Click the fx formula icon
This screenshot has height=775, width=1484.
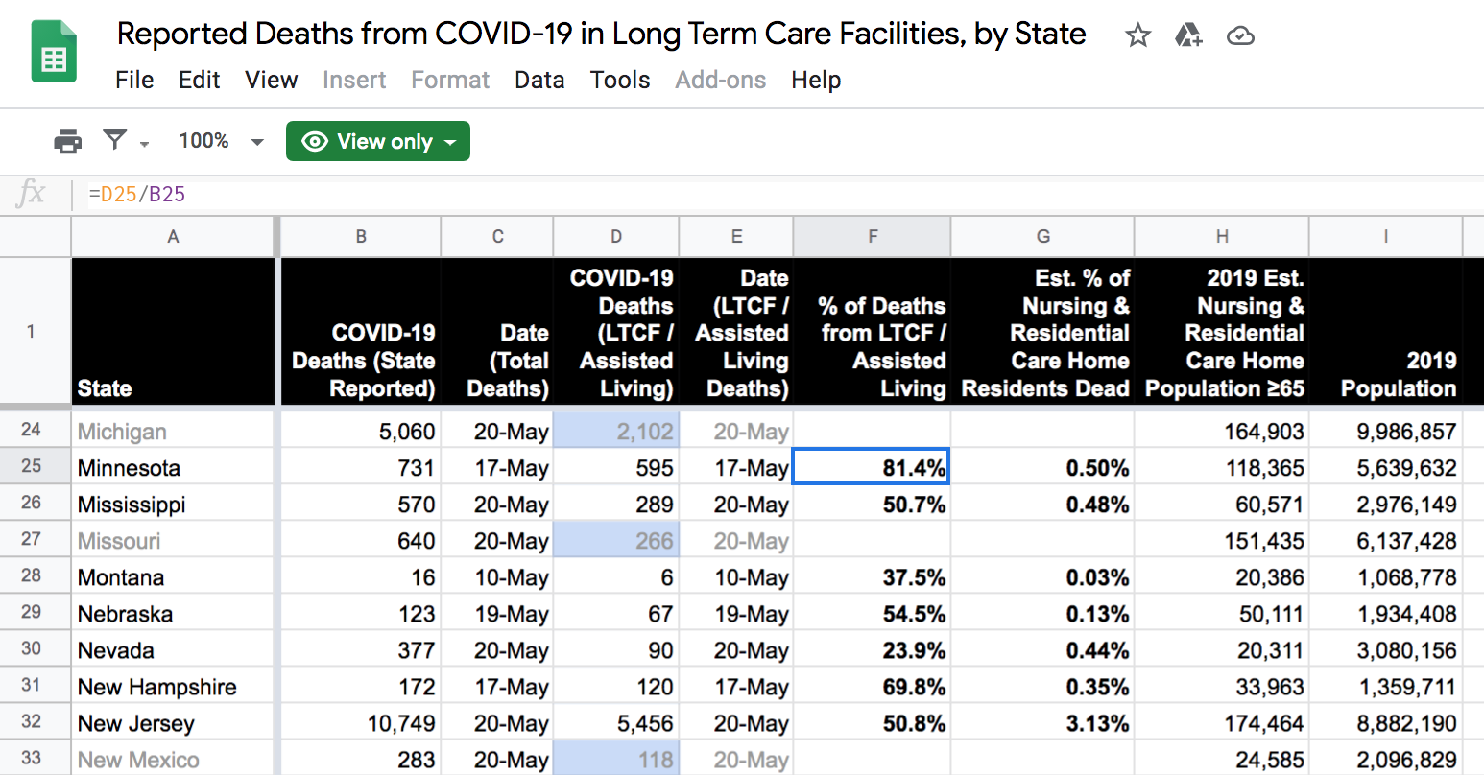tap(32, 194)
